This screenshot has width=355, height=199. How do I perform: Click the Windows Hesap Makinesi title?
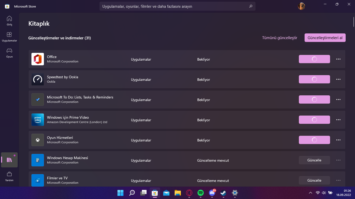click(x=68, y=158)
